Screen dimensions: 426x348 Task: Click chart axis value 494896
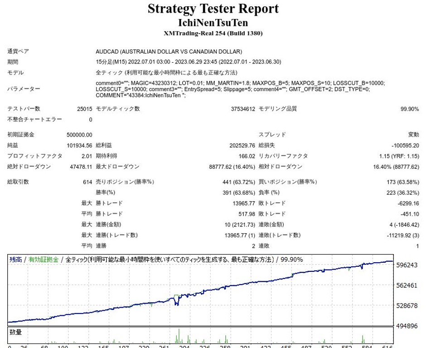tap(407, 326)
